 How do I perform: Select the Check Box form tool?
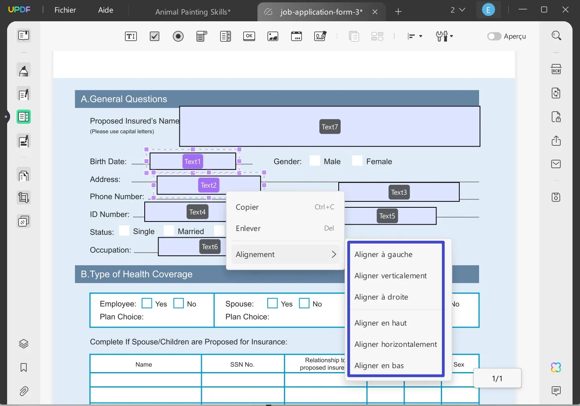pos(155,36)
